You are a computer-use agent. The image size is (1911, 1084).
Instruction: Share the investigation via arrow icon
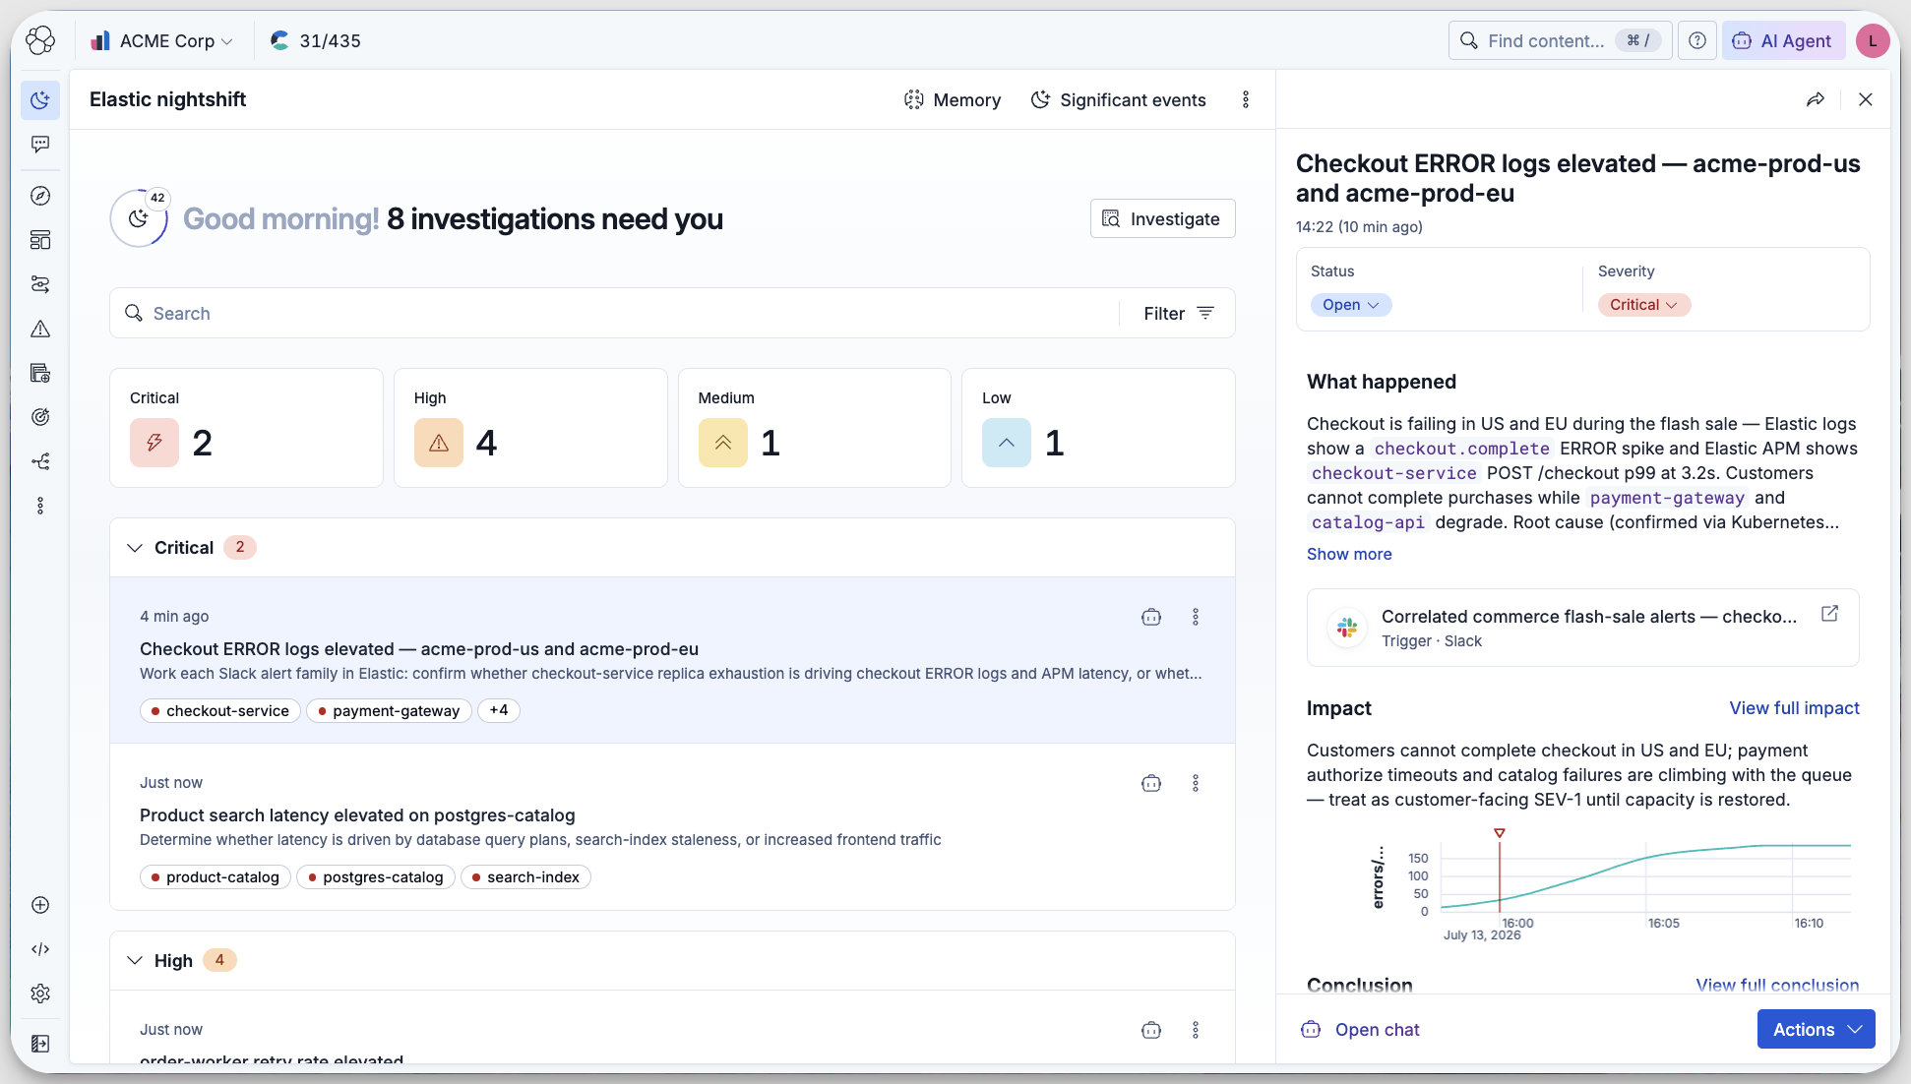pos(1816,99)
